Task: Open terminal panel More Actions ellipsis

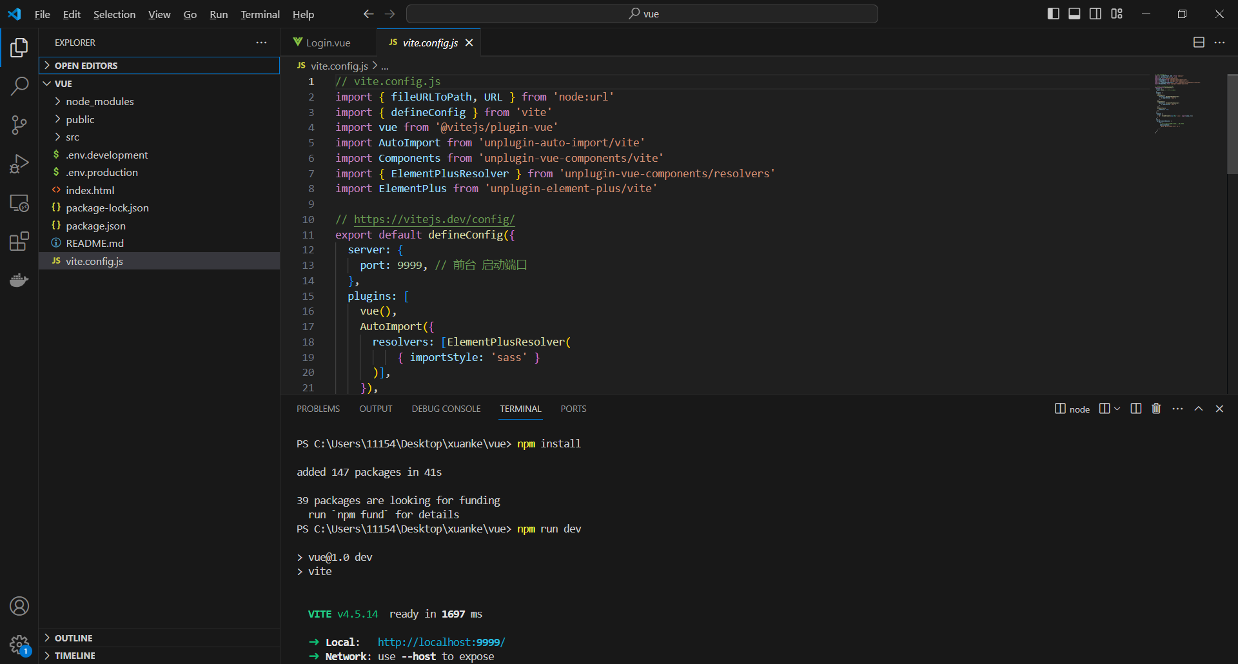Action: coord(1177,409)
